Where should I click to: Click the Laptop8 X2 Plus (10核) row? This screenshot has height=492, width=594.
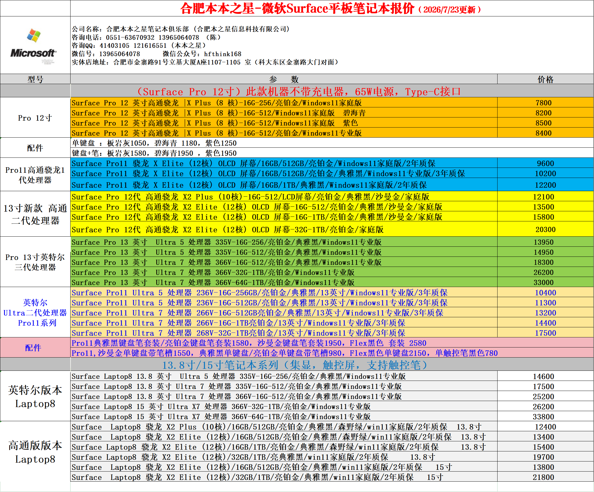[284, 427]
